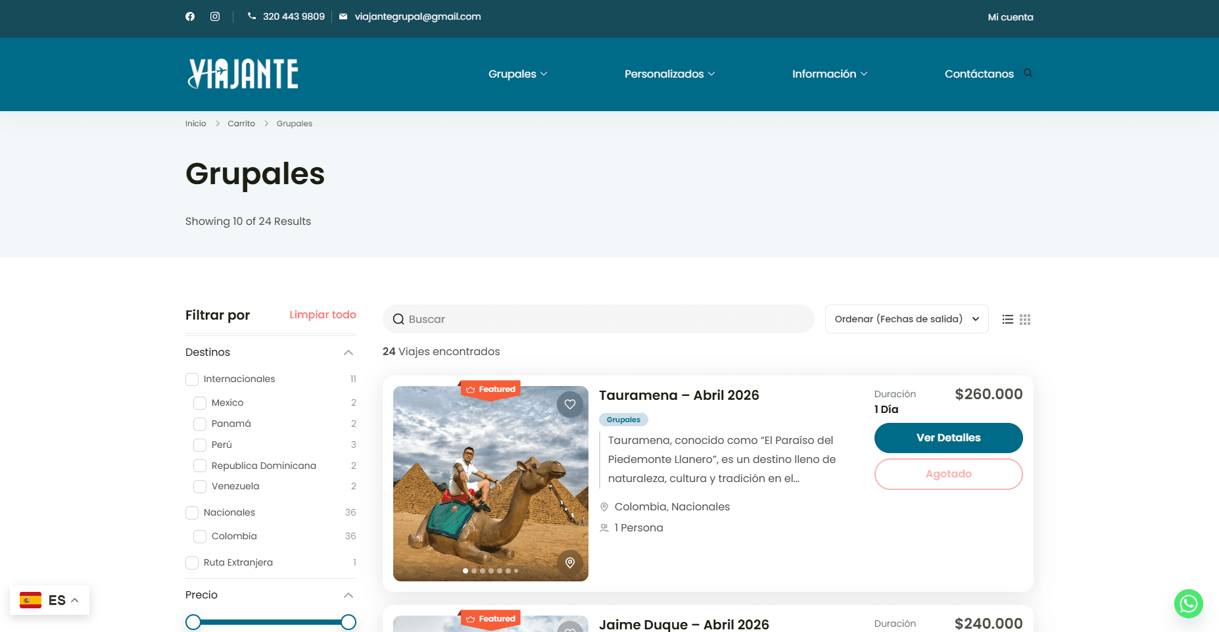1219x632 pixels.
Task: Check the Internacionales filter
Action: (x=192, y=379)
